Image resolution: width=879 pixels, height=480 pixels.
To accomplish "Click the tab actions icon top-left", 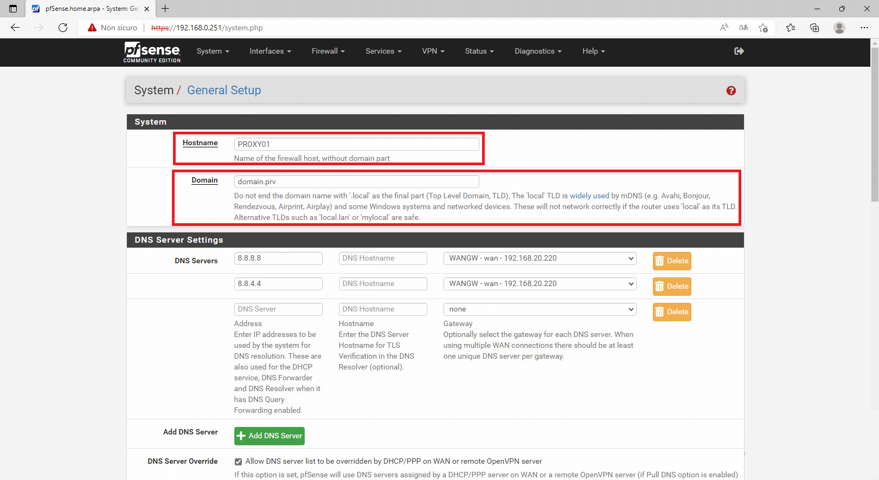I will pyautogui.click(x=13, y=9).
